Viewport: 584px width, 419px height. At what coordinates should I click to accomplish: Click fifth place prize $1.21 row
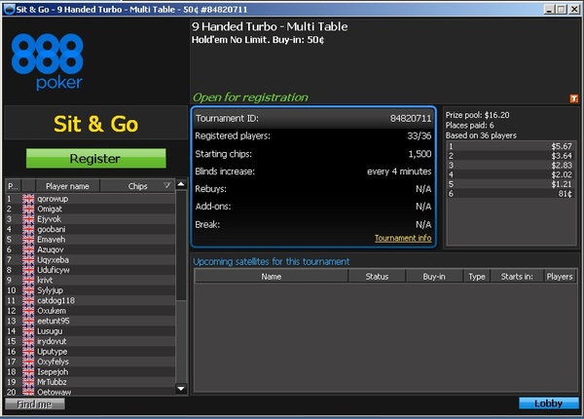[511, 184]
